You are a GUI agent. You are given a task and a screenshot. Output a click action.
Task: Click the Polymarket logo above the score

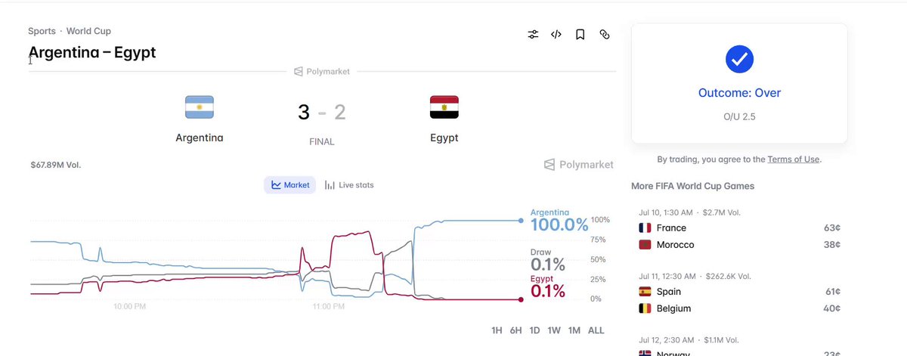pos(322,72)
